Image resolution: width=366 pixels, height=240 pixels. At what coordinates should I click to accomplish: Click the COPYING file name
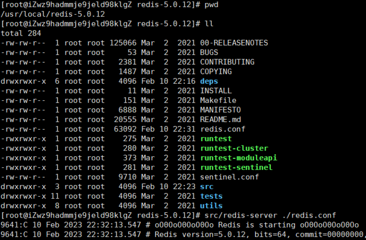click(x=216, y=72)
